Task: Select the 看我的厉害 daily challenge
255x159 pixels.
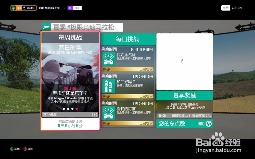Action: click(x=128, y=113)
